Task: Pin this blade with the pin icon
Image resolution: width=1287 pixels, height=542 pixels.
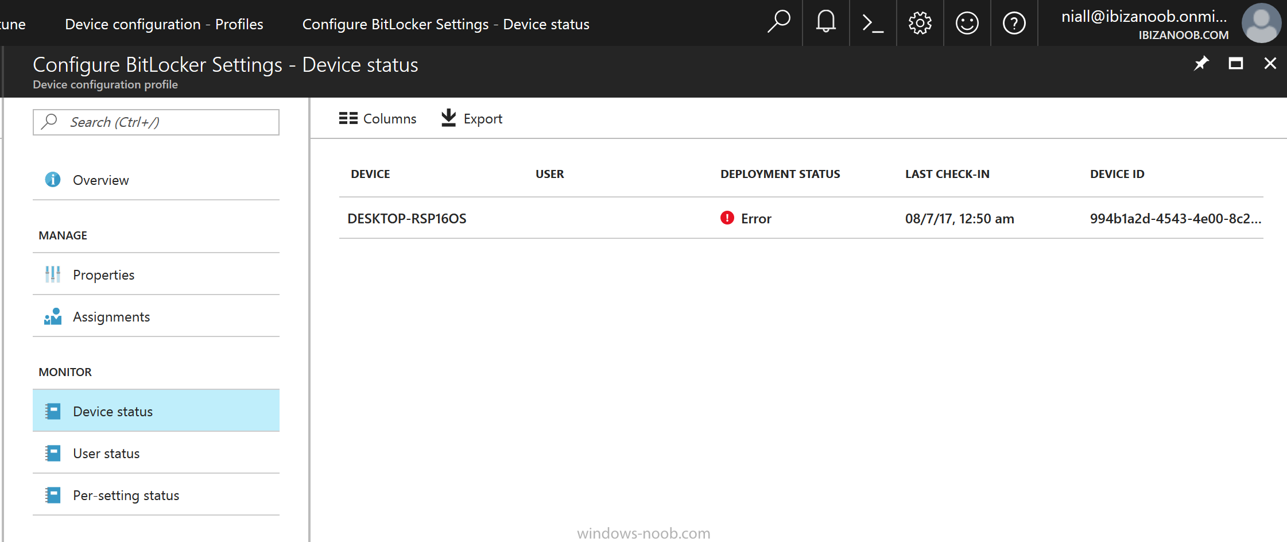Action: [1201, 63]
